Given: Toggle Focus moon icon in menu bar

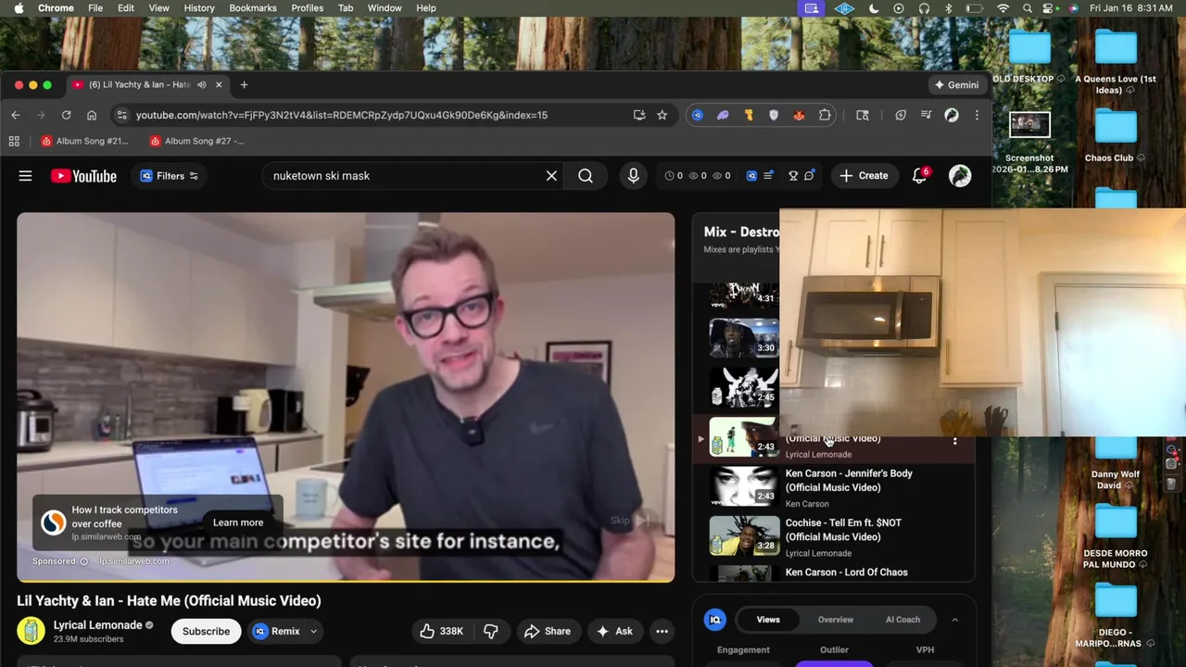Looking at the screenshot, I should (874, 8).
